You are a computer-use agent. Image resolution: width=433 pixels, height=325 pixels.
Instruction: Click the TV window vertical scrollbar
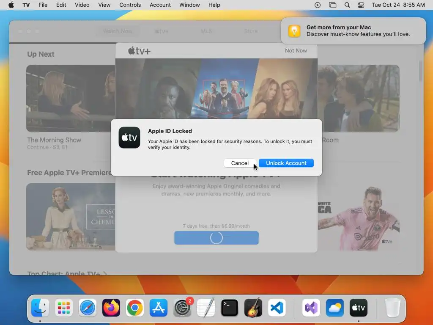click(x=421, y=71)
